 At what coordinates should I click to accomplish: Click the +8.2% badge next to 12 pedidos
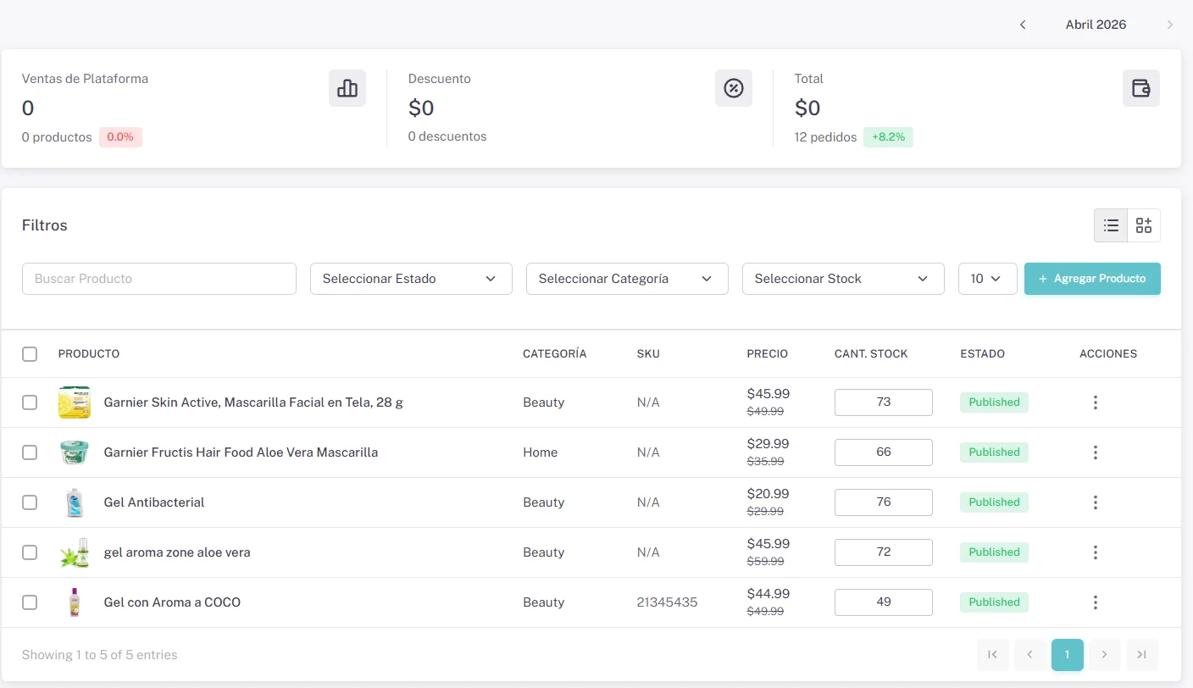point(888,137)
